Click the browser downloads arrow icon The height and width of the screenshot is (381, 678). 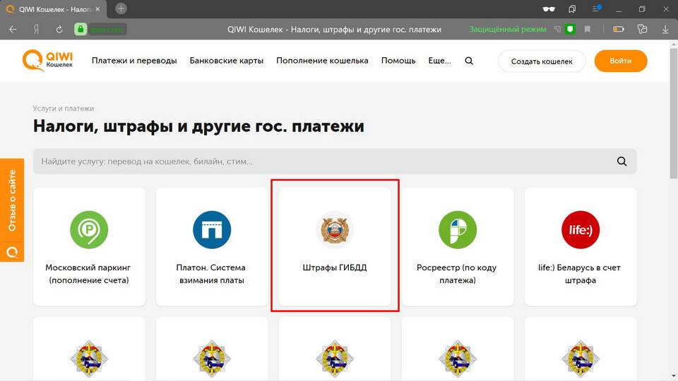665,30
